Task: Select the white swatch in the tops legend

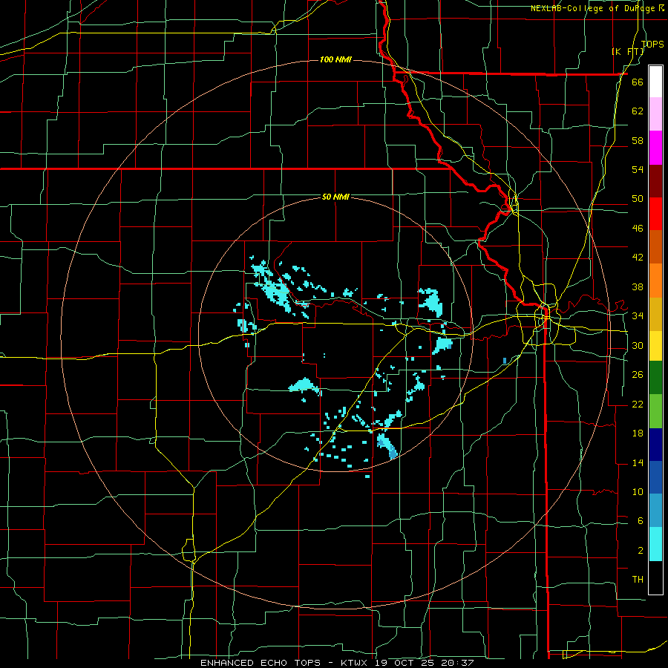Action: click(655, 82)
